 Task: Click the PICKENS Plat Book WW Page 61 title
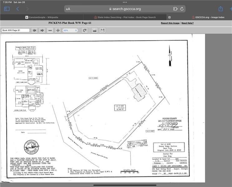point(70,23)
